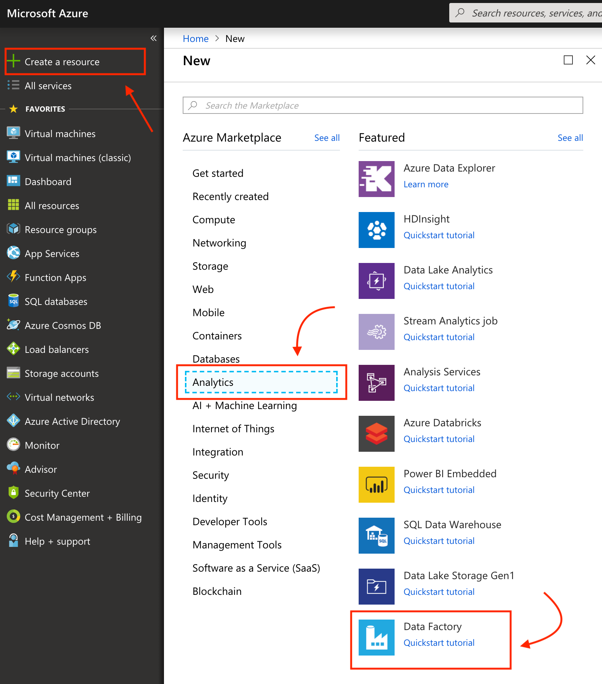Open Azure Active Directory icon

pos(13,421)
